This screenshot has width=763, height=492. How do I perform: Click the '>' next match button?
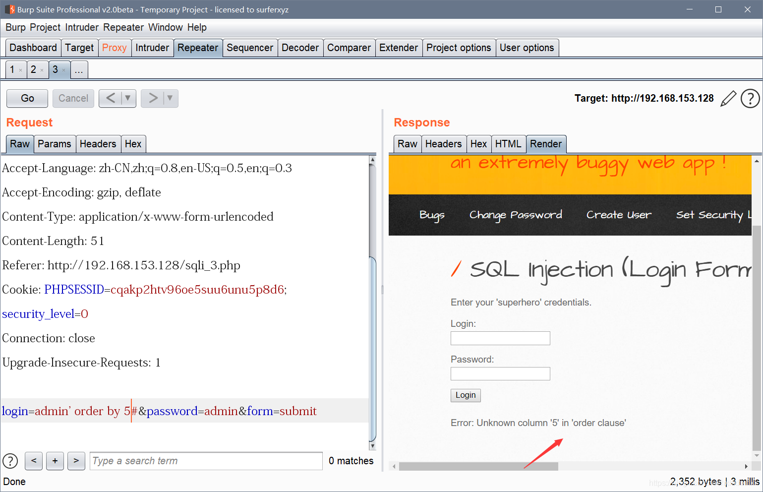[x=76, y=461]
